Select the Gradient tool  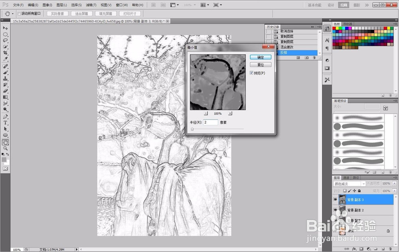coord(5,97)
